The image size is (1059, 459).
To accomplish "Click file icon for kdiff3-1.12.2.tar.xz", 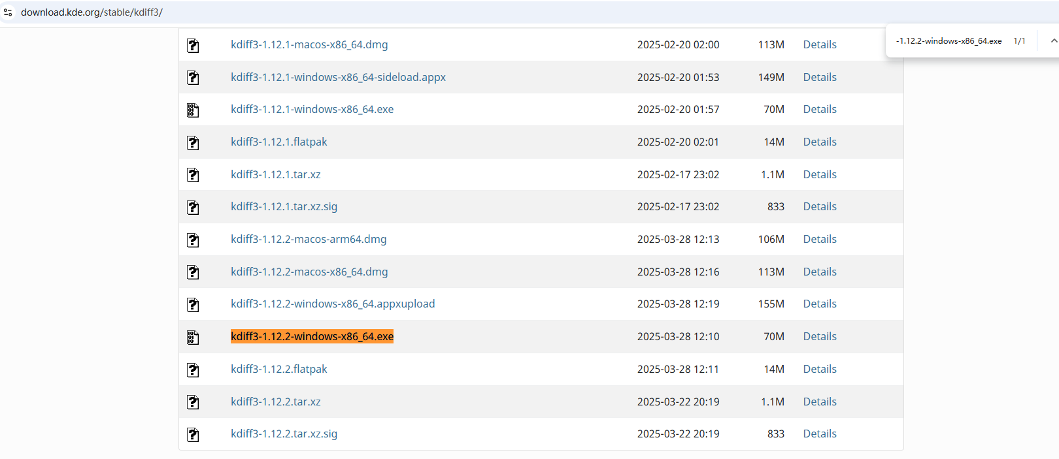I will coord(193,402).
